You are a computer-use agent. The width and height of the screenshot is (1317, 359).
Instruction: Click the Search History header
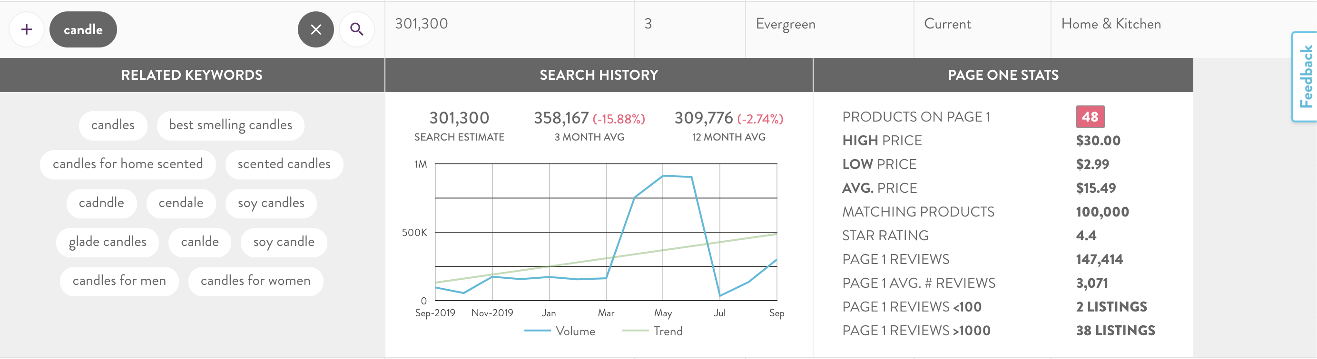coord(599,75)
